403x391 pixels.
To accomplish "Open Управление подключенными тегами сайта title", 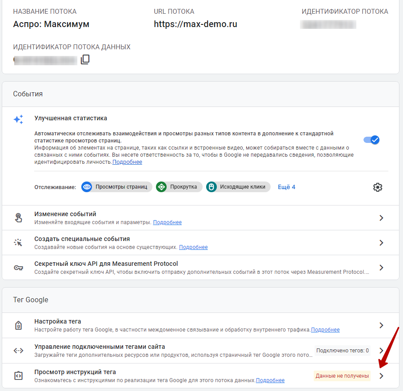I will click(x=100, y=347).
